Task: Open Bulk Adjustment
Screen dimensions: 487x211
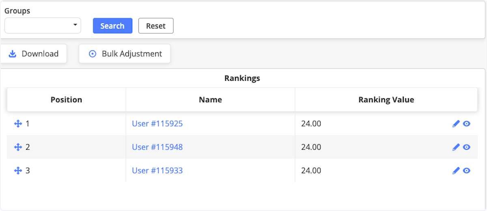Action: click(125, 54)
